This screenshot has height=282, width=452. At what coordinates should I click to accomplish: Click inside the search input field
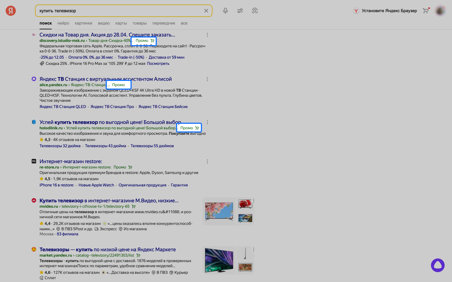[x=119, y=11]
